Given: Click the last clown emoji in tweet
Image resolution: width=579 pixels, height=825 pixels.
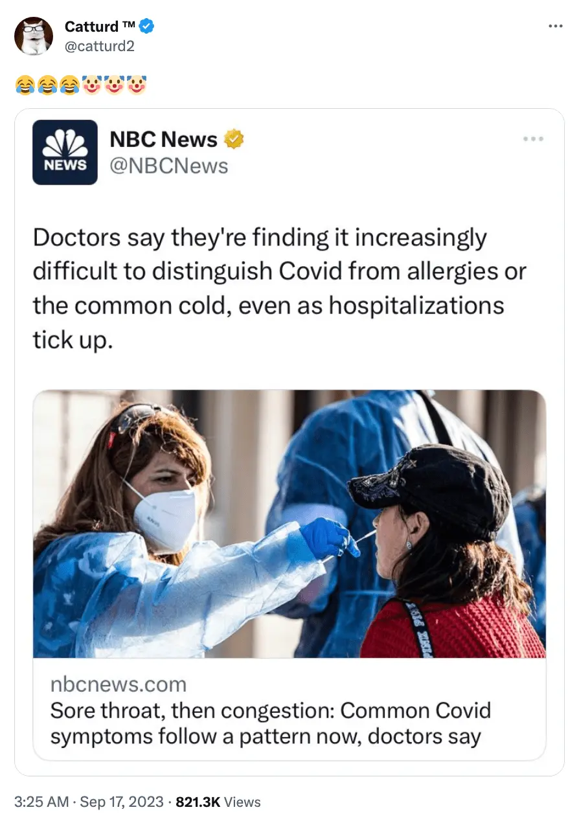Looking at the screenshot, I should [x=137, y=84].
